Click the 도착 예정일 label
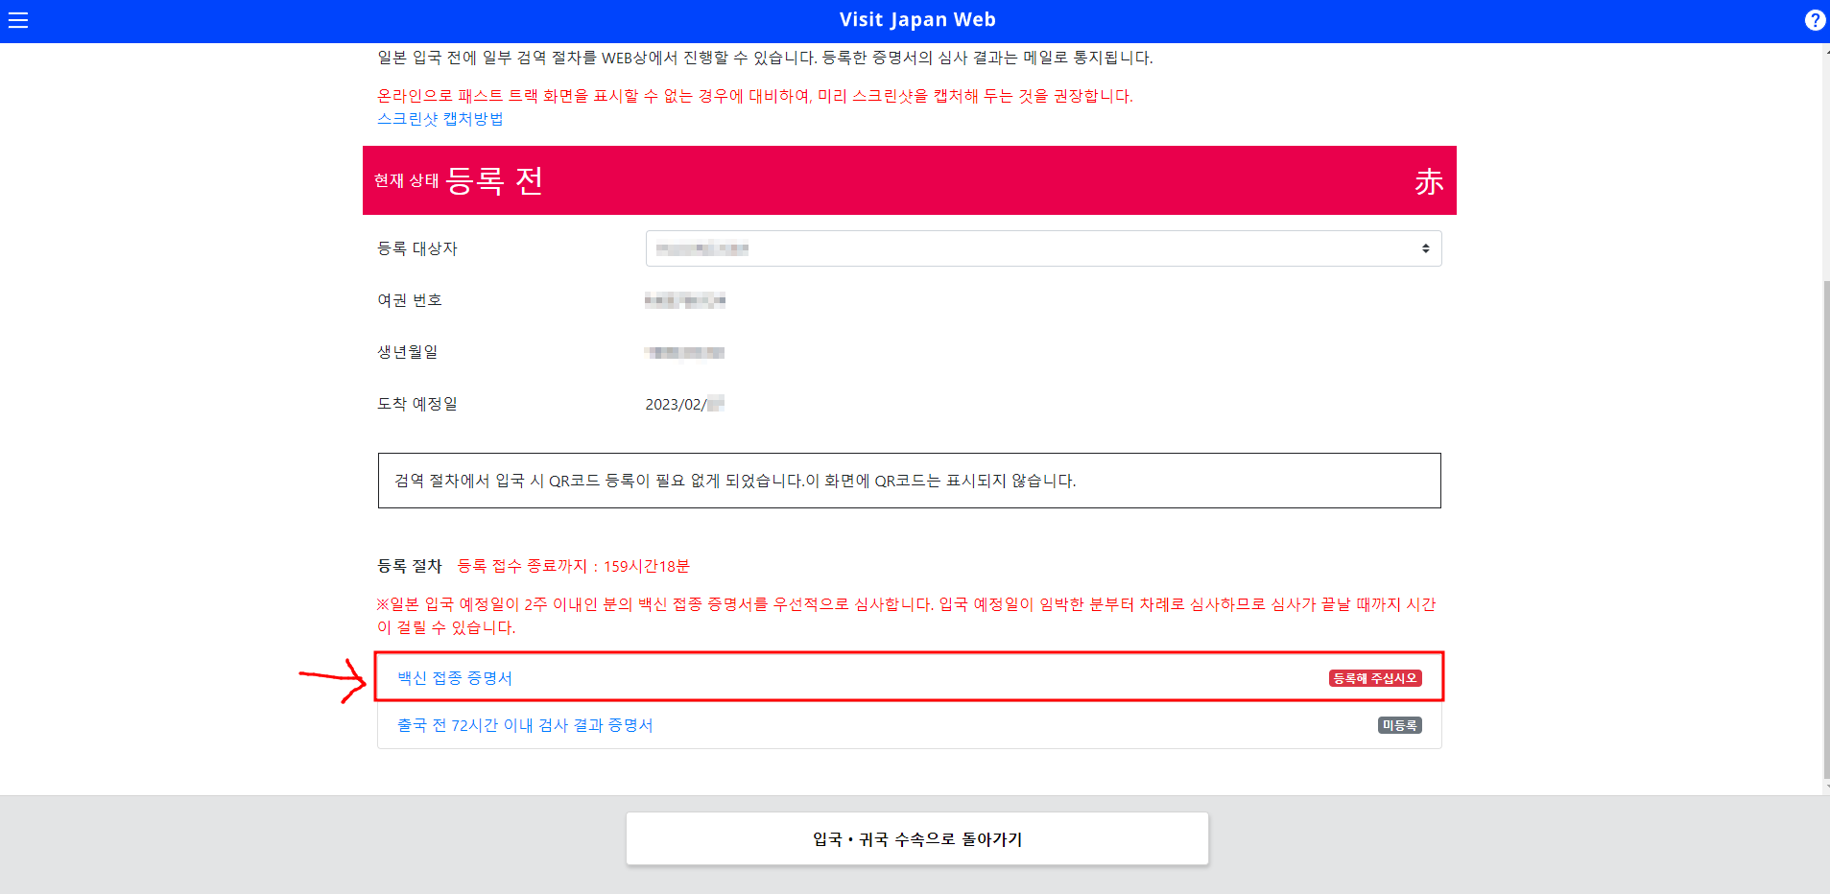1830x894 pixels. tap(417, 404)
